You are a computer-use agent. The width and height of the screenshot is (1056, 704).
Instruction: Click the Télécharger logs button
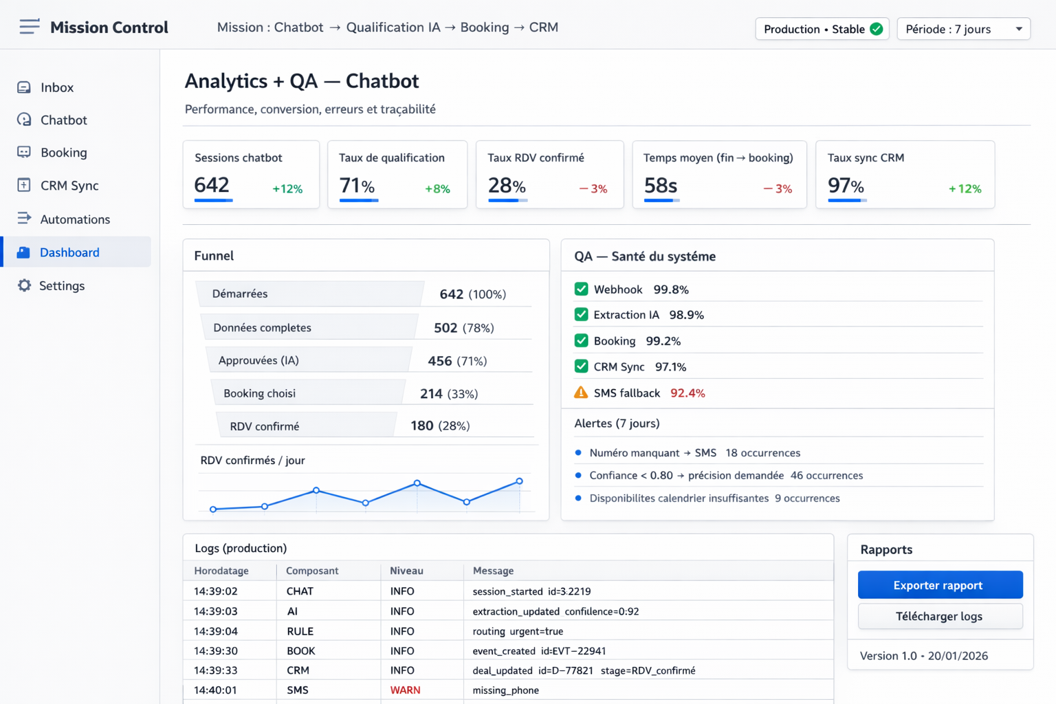coord(940,617)
